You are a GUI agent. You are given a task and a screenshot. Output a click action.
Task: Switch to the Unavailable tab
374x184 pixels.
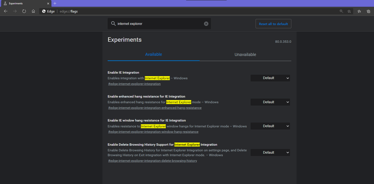tap(245, 54)
